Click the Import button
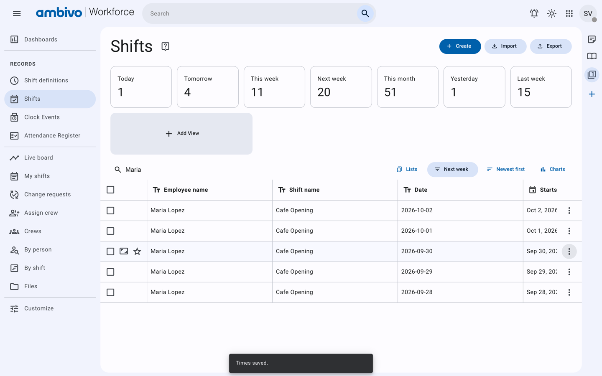This screenshot has width=602, height=376. tap(505, 46)
